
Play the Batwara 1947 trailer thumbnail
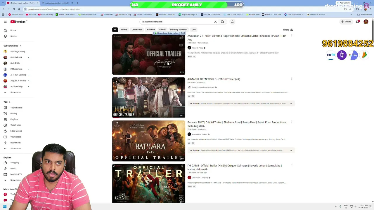coord(149,141)
